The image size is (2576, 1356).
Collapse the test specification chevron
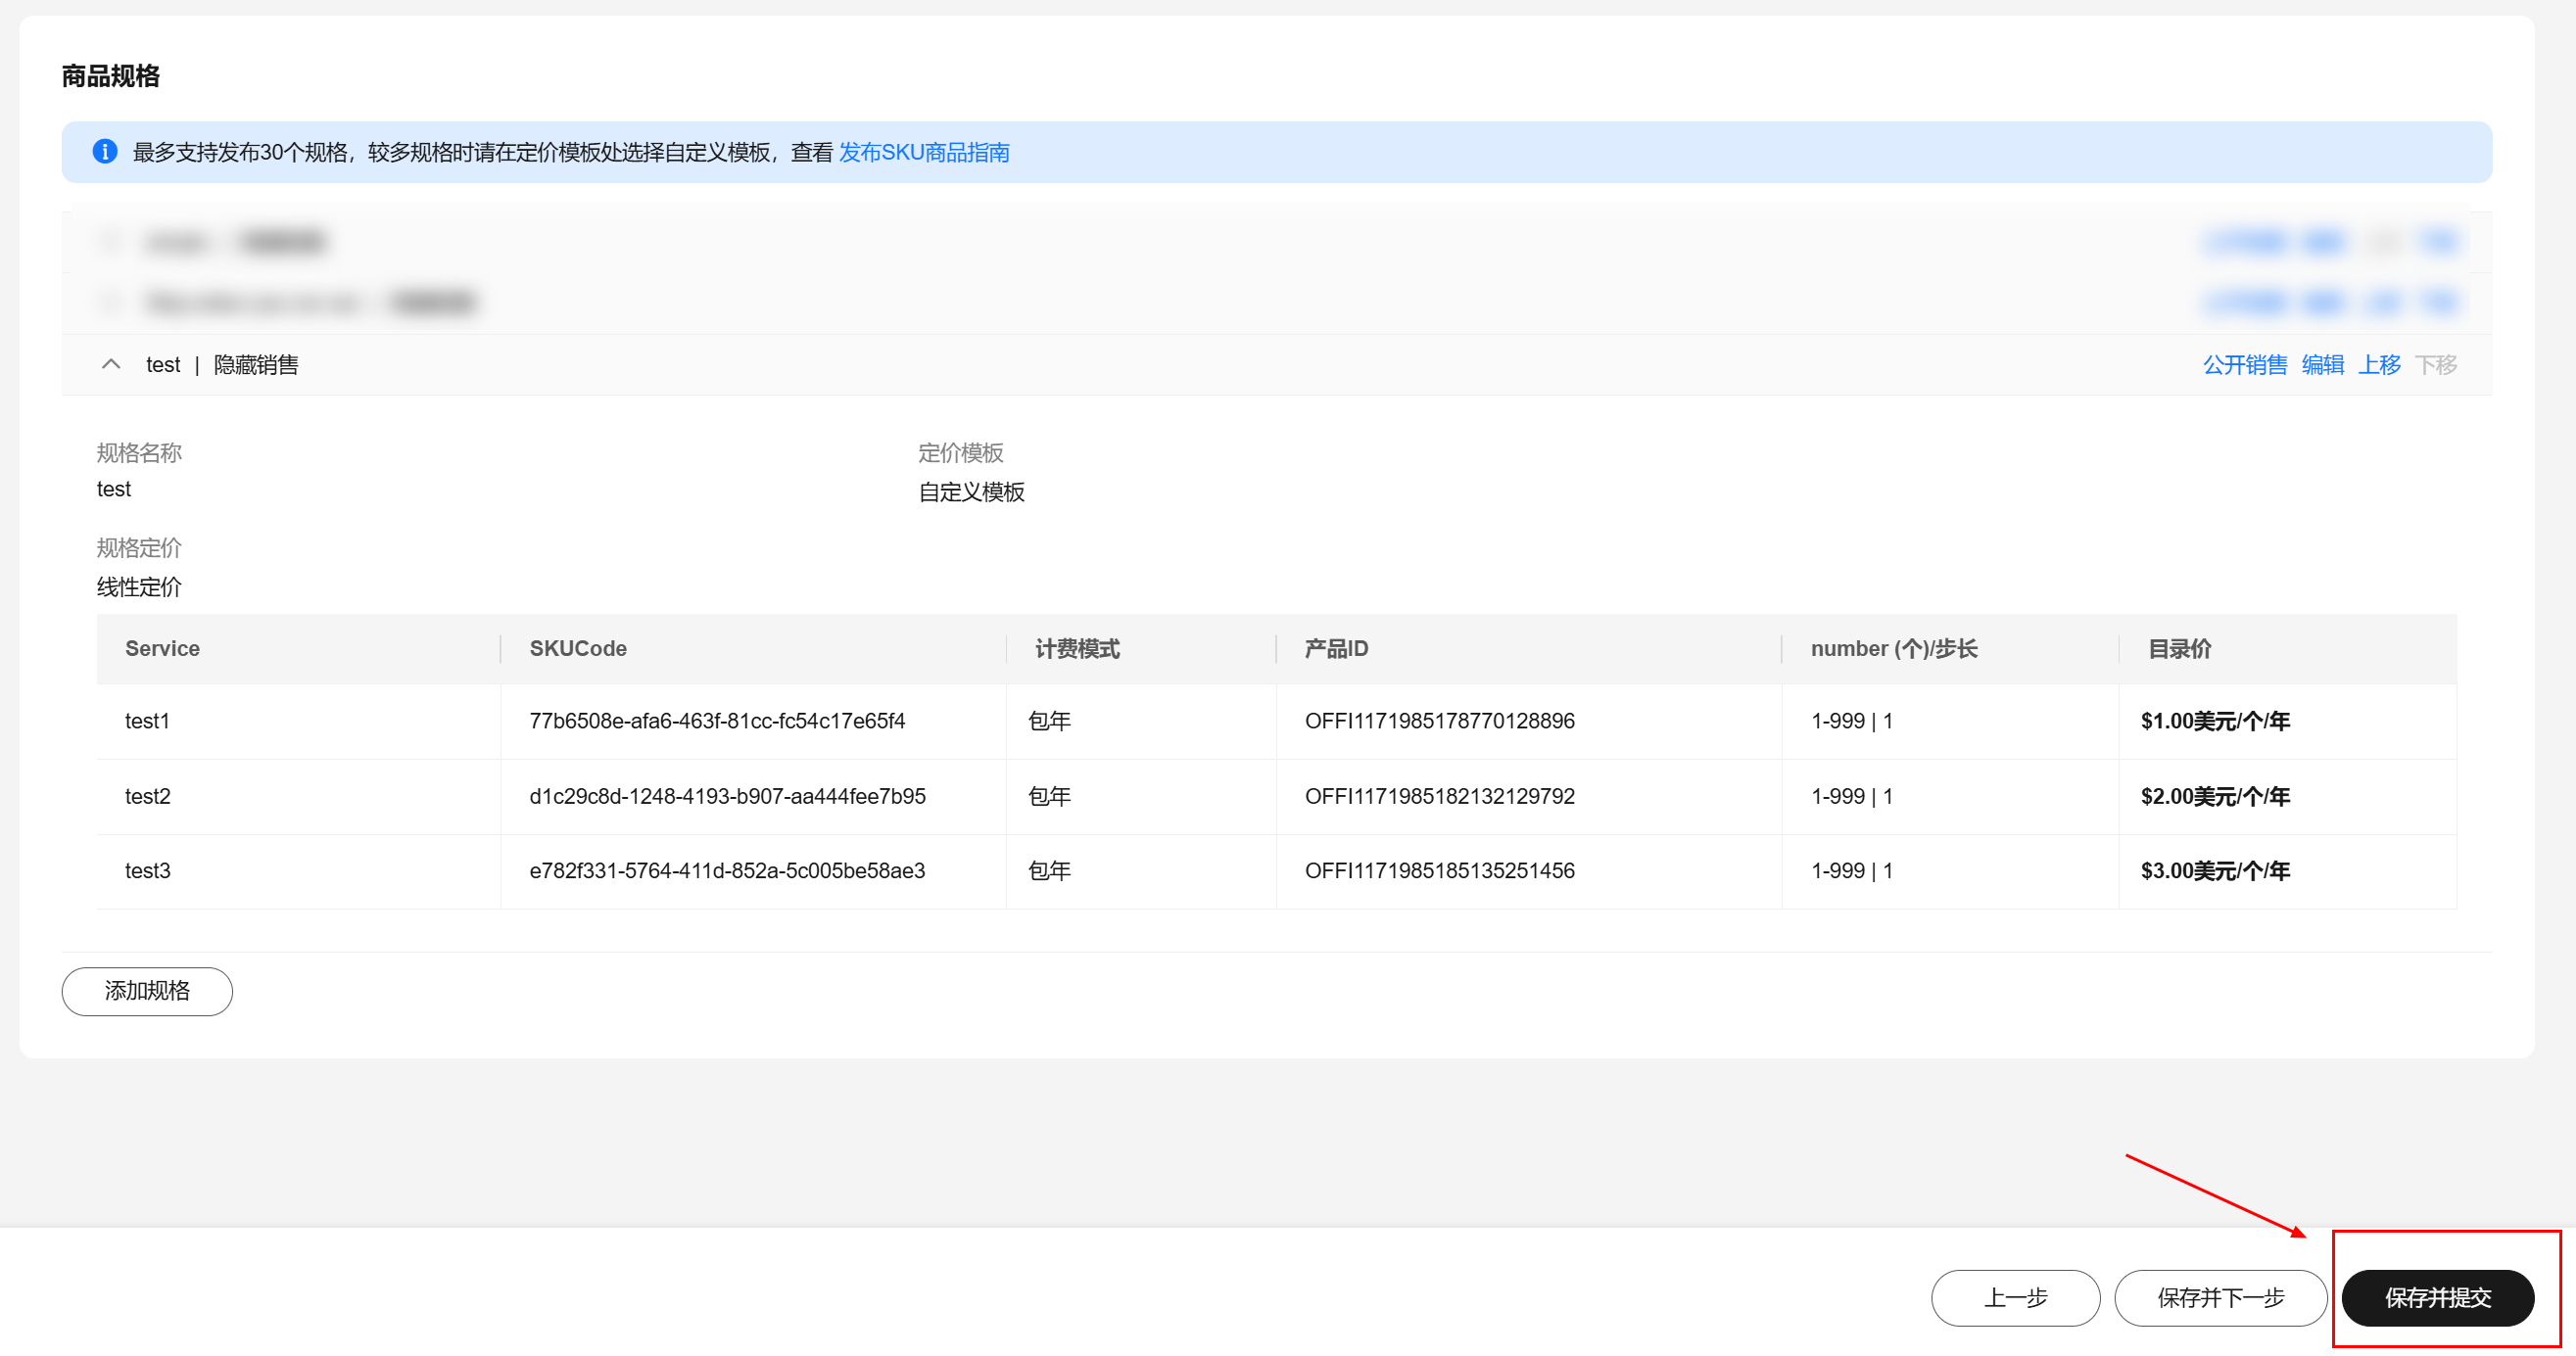[111, 365]
